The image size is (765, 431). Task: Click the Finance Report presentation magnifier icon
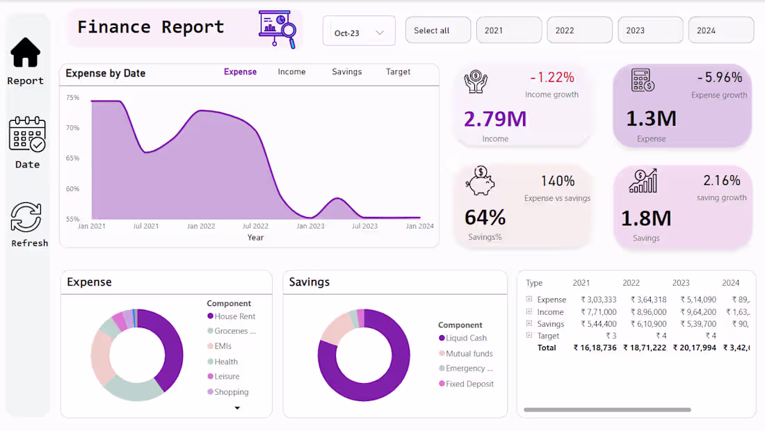pyautogui.click(x=277, y=29)
